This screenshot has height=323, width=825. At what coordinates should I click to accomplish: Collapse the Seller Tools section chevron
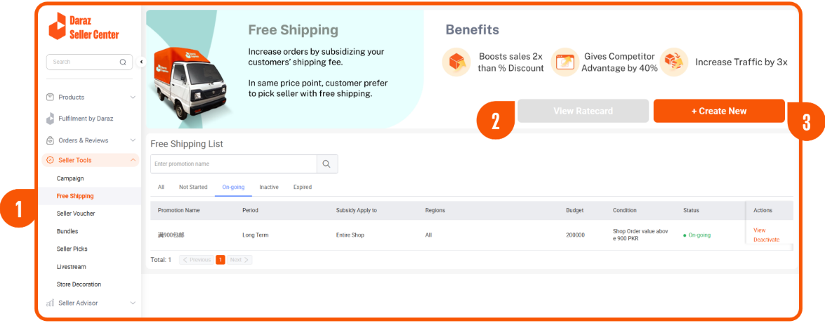pos(133,160)
